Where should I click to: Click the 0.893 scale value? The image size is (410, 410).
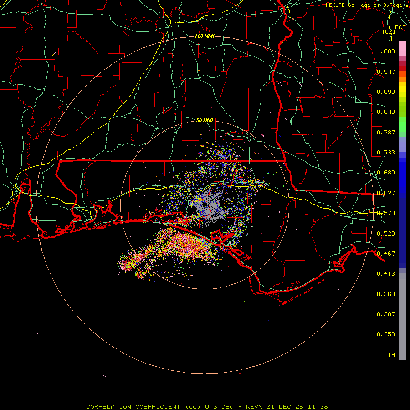tap(386, 92)
